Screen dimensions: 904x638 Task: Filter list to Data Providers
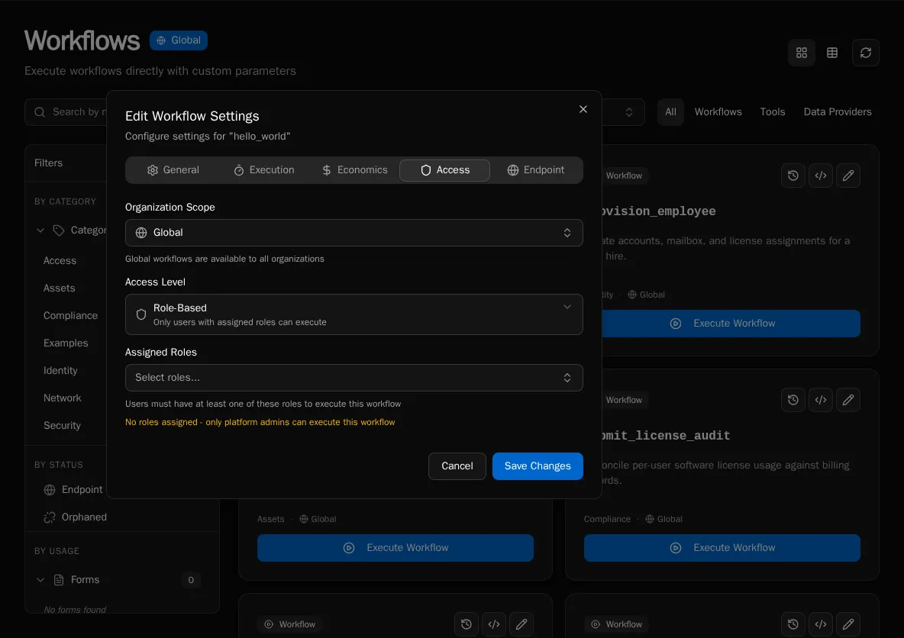click(x=837, y=112)
